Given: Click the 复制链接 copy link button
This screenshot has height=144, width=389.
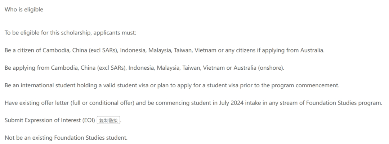Looking at the screenshot, I should [108, 120].
